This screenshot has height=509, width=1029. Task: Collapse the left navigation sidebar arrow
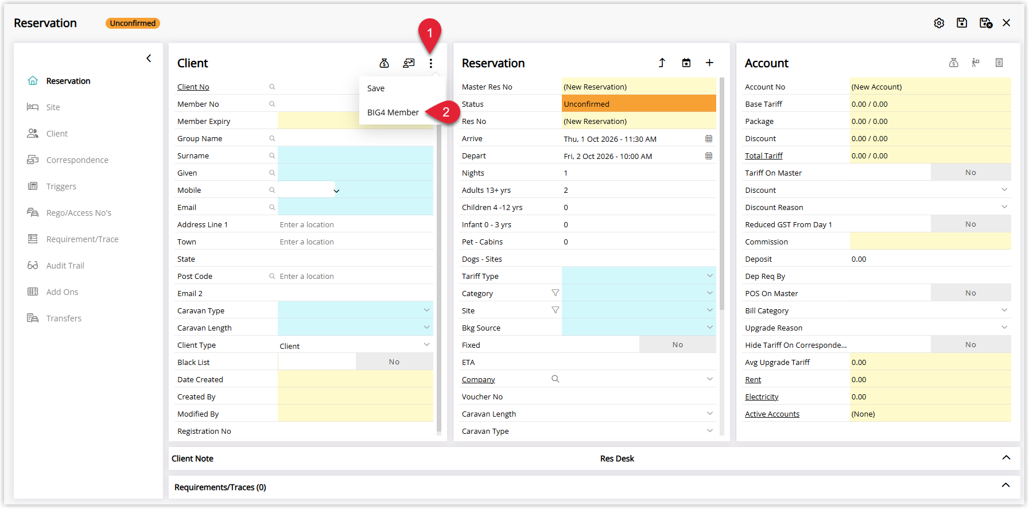click(x=149, y=59)
